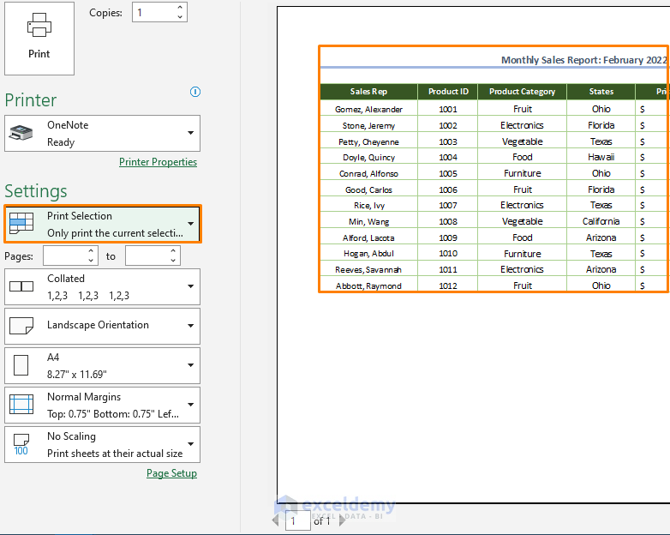This screenshot has height=535, width=670.
Task: Click the 'Hawaii' state cell
Action: 601,158
